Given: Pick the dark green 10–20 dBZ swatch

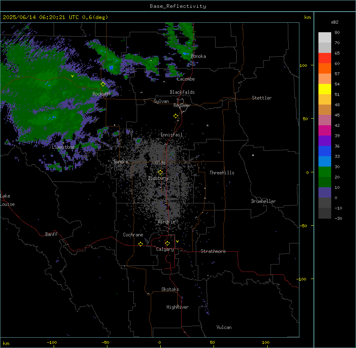Looking at the screenshot, I should pyautogui.click(x=325, y=182).
